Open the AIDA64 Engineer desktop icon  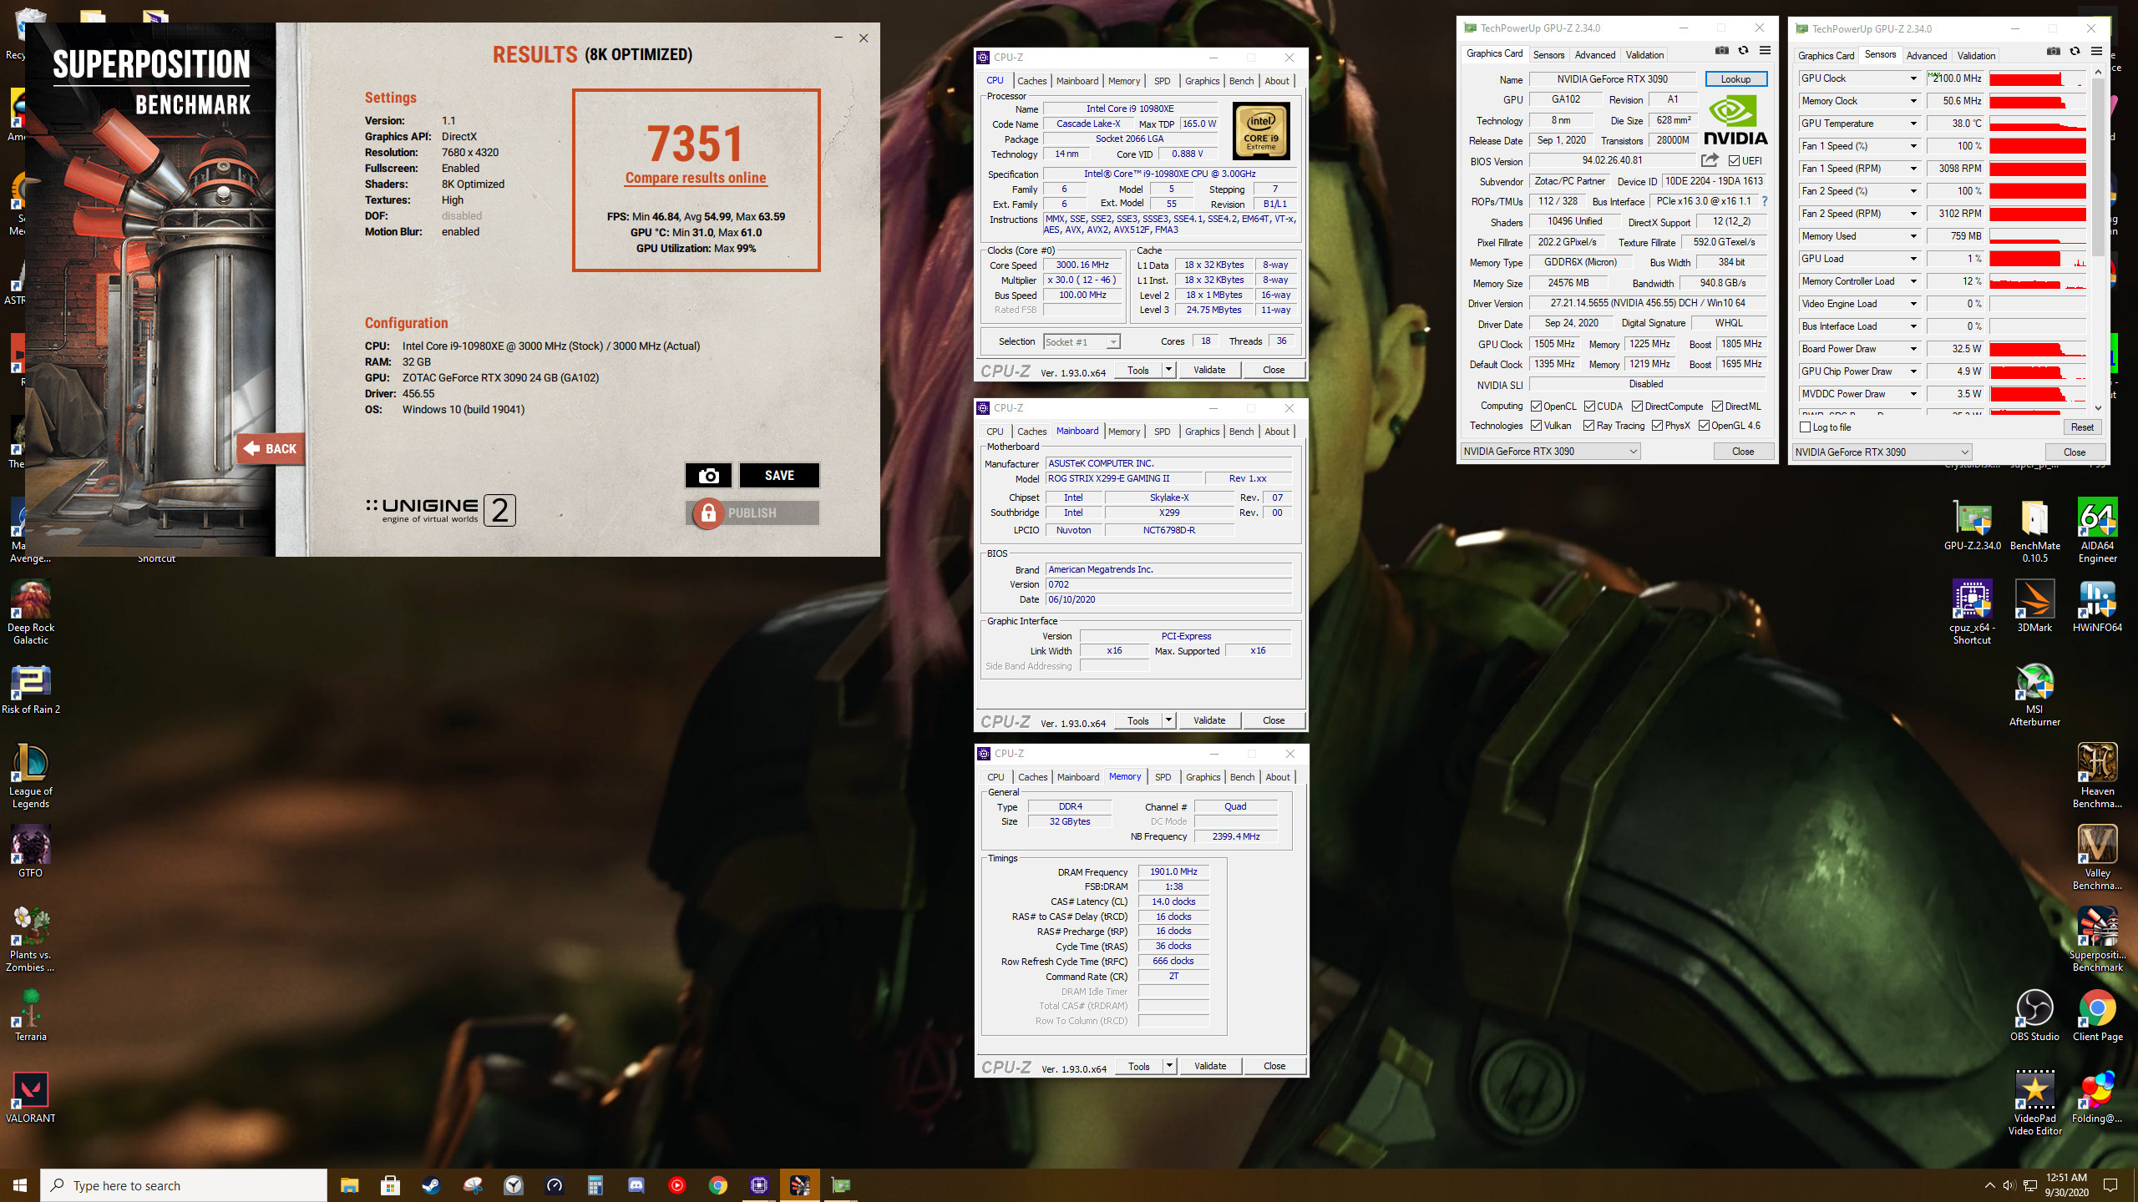pyautogui.click(x=2097, y=531)
